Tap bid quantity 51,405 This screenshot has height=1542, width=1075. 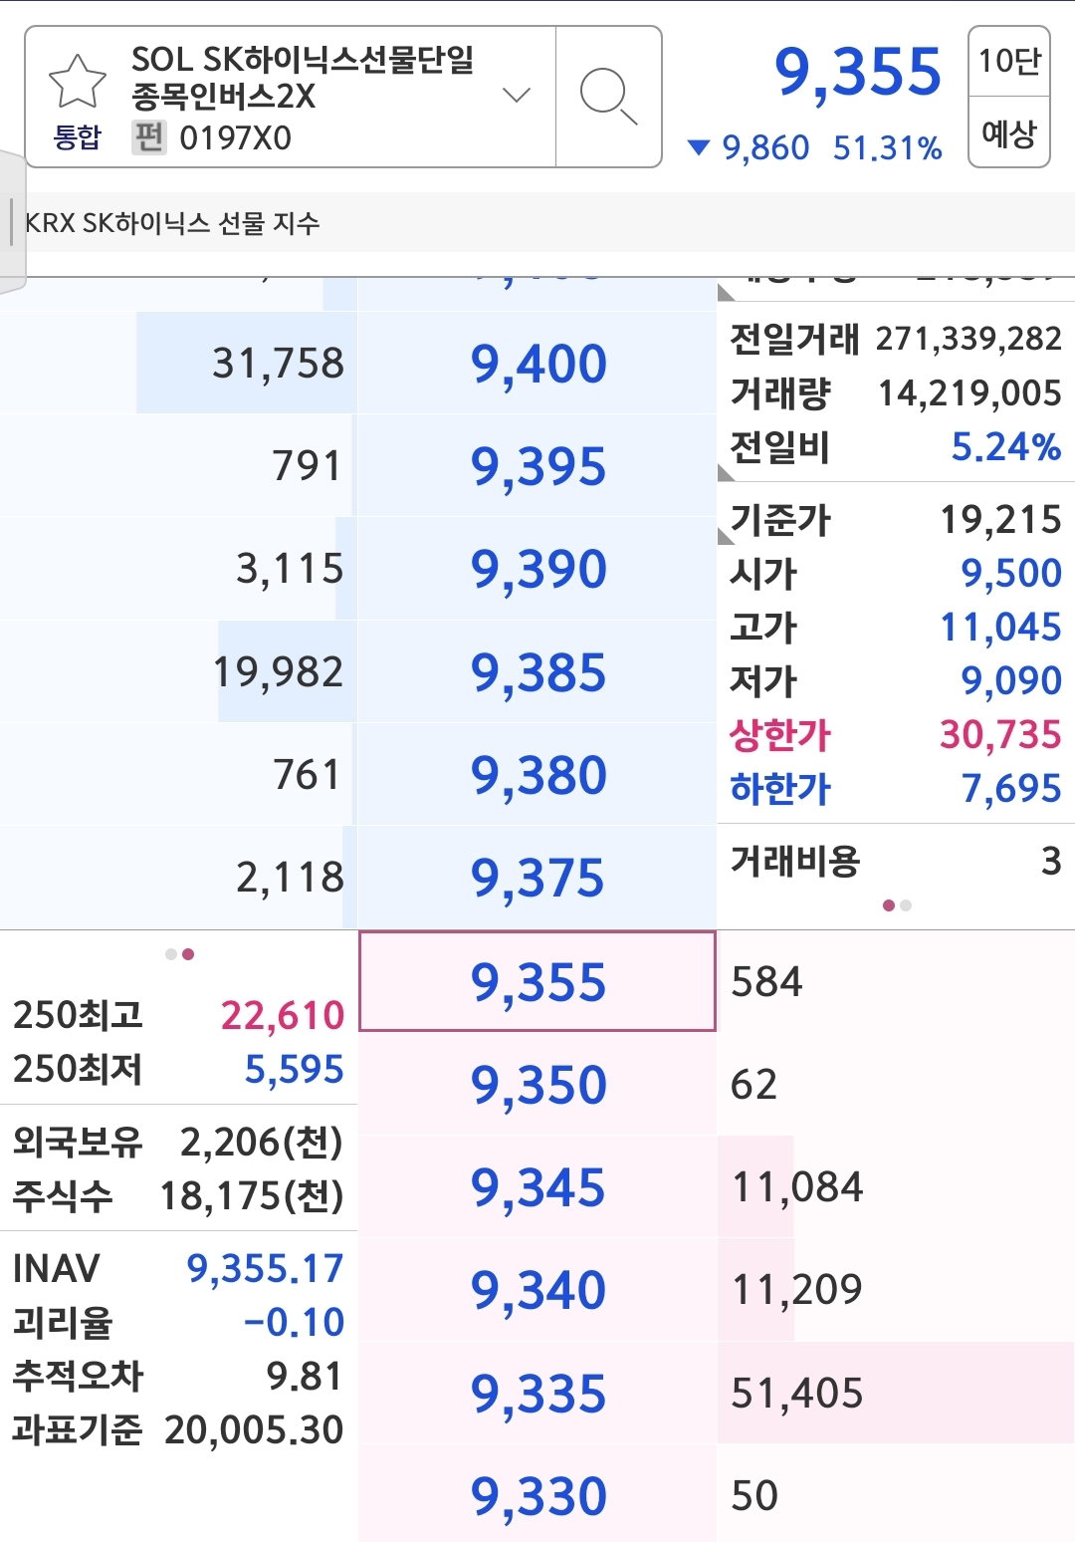[797, 1394]
